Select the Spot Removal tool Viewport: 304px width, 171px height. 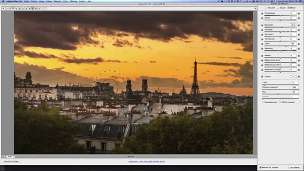(27, 9)
